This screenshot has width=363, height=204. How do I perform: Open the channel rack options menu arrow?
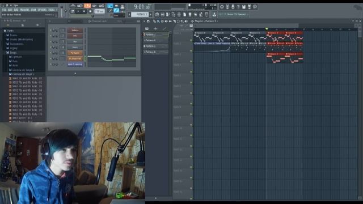click(50, 22)
